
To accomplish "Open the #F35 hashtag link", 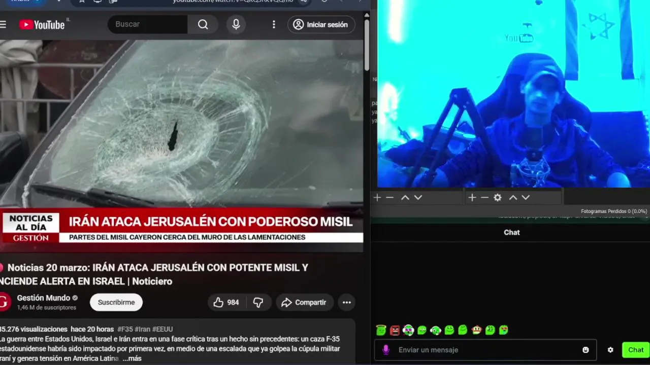I will point(125,329).
